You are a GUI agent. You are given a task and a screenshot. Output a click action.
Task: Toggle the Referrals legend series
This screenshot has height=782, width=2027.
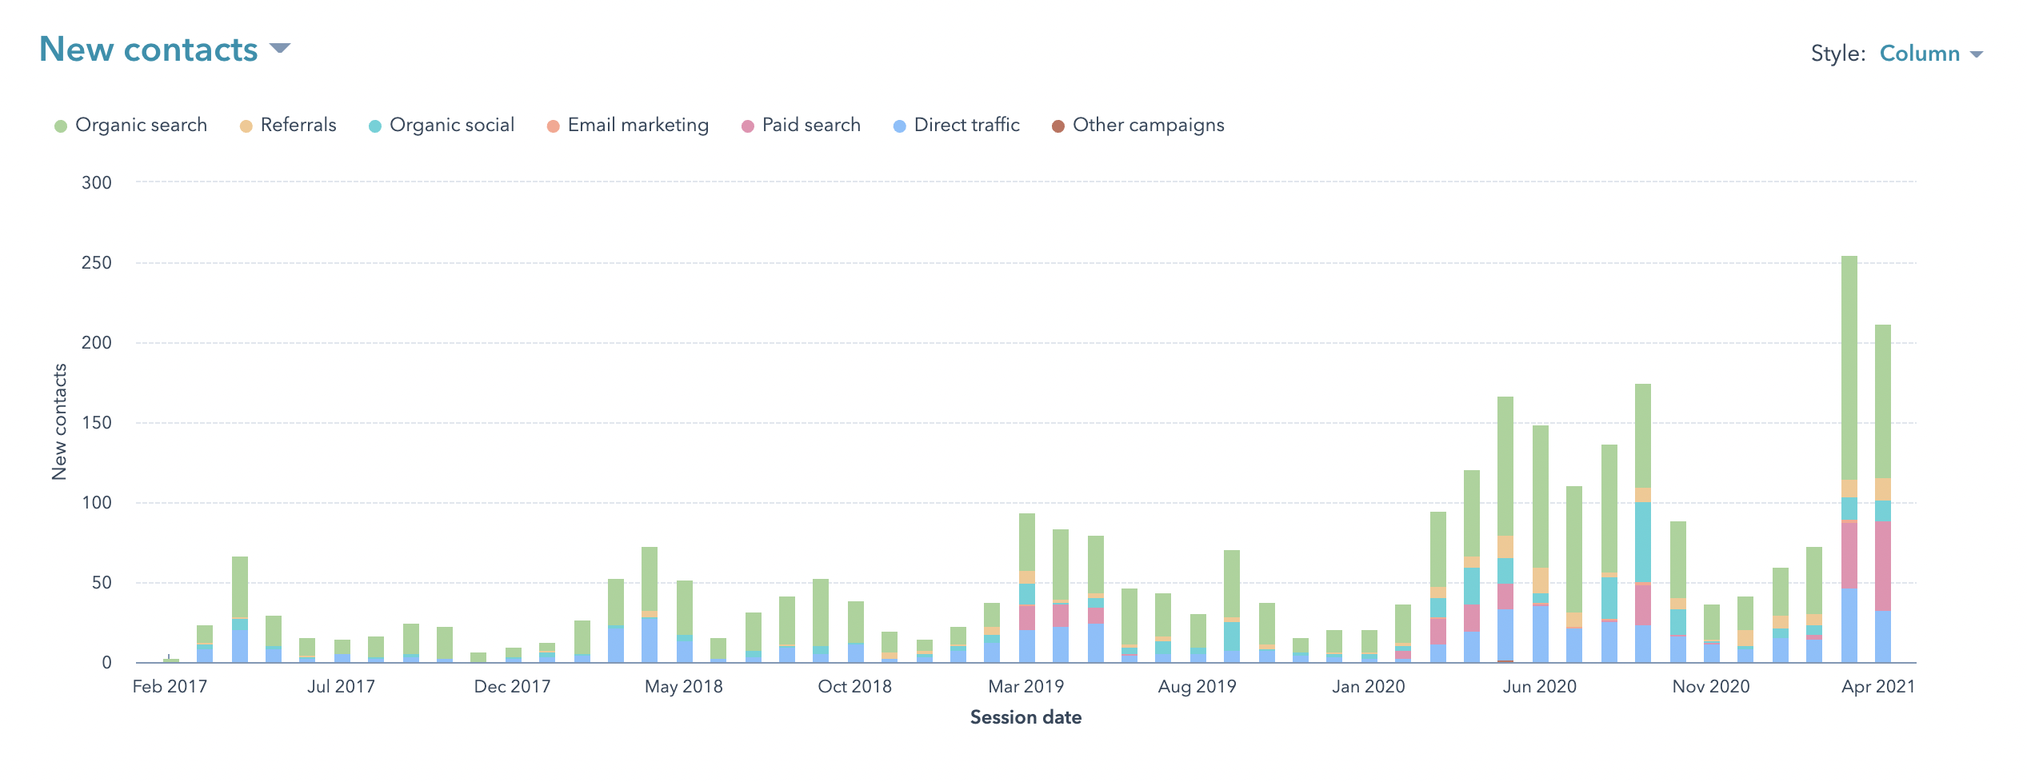pos(288,126)
